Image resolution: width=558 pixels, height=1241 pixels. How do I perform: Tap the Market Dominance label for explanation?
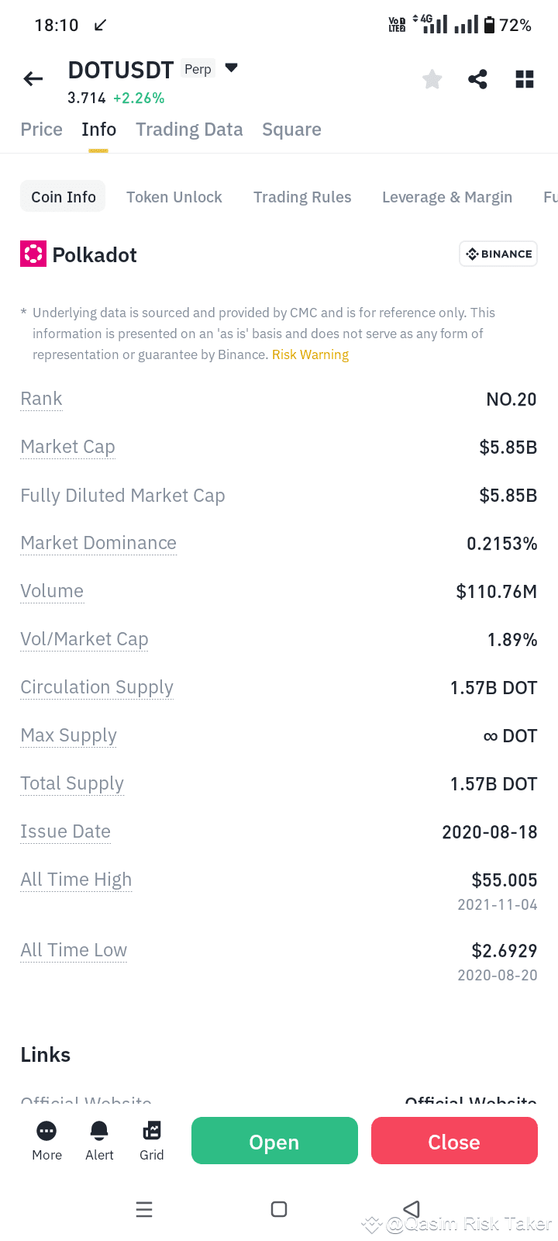[x=98, y=543]
